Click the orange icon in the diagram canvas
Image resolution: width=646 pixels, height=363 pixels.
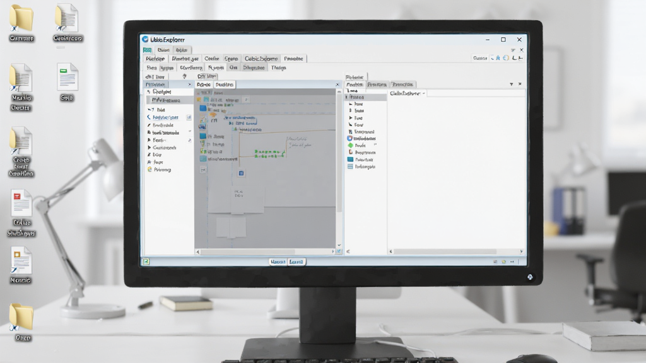click(213, 115)
